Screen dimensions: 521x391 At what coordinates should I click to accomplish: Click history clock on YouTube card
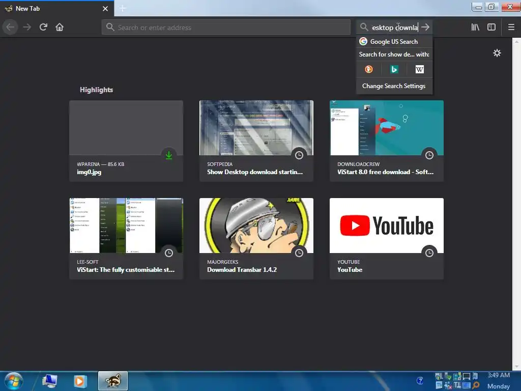coord(429,253)
